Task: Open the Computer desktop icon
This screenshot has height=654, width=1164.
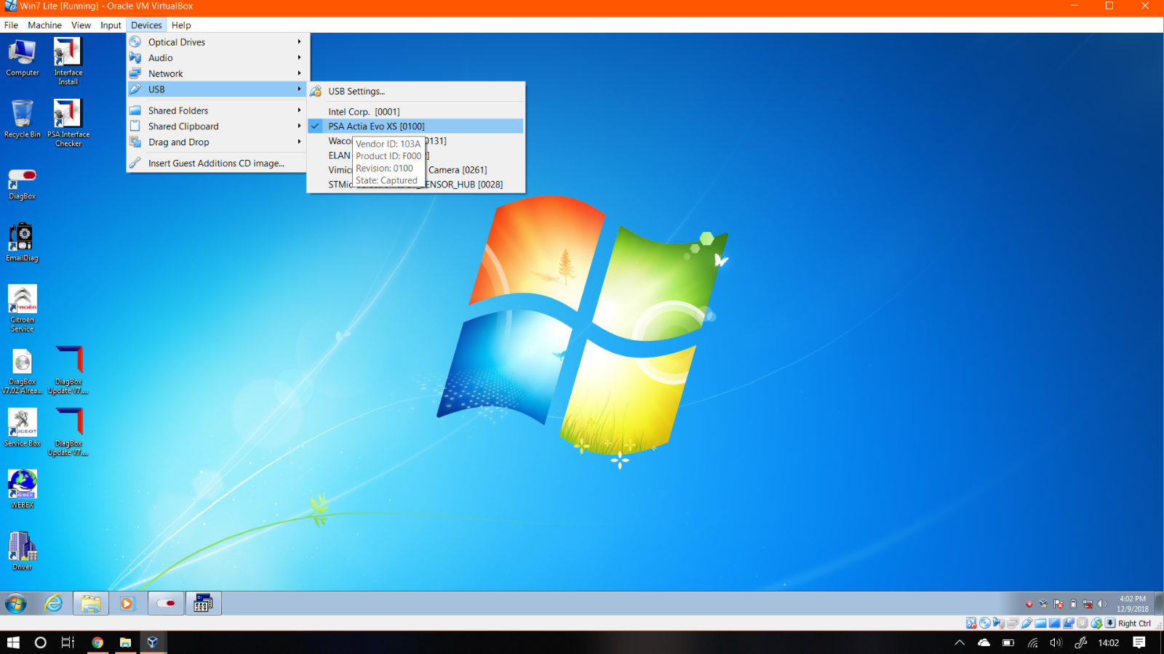Action: click(23, 58)
